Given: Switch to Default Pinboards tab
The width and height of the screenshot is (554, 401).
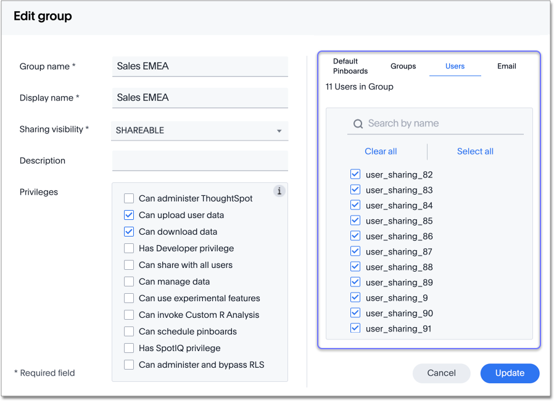Looking at the screenshot, I should point(350,66).
